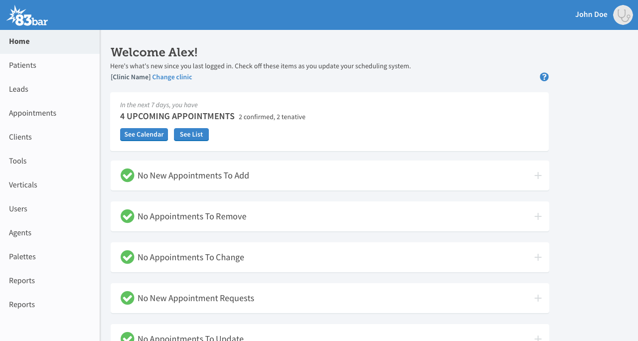Click the See List button
This screenshot has height=341, width=638.
[x=191, y=135]
